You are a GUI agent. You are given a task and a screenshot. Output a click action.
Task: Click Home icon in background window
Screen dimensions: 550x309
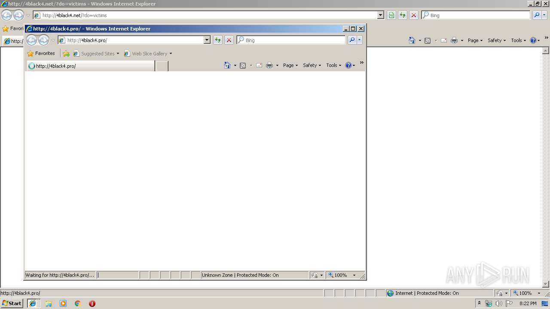pos(412,40)
